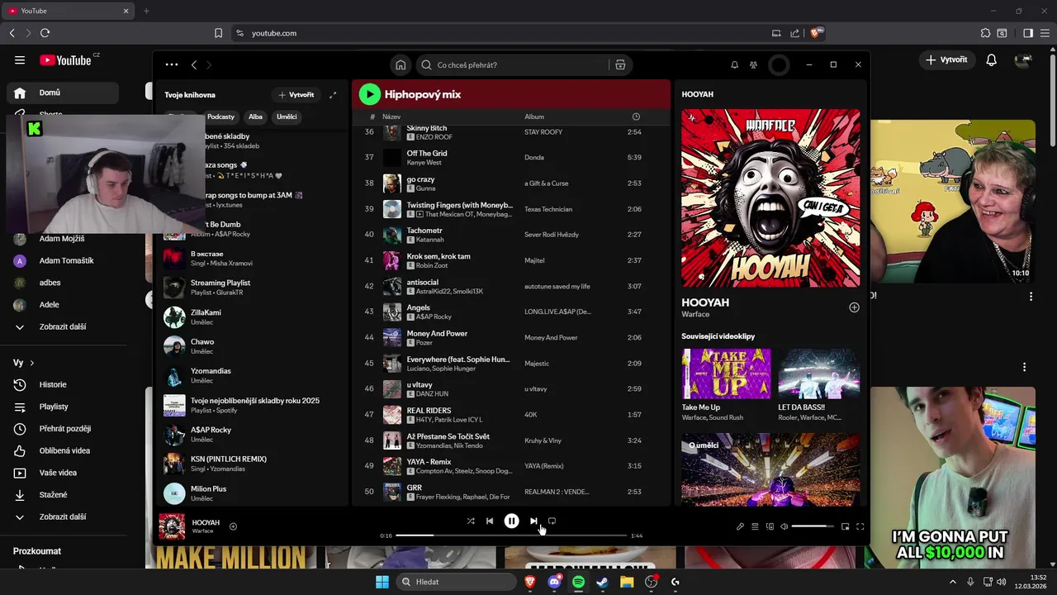Open YouTube Domů sidebar item

coord(63,93)
